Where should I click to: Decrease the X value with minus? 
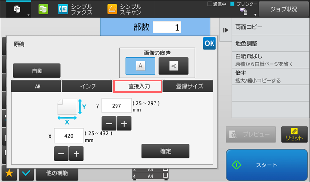pos(61,154)
